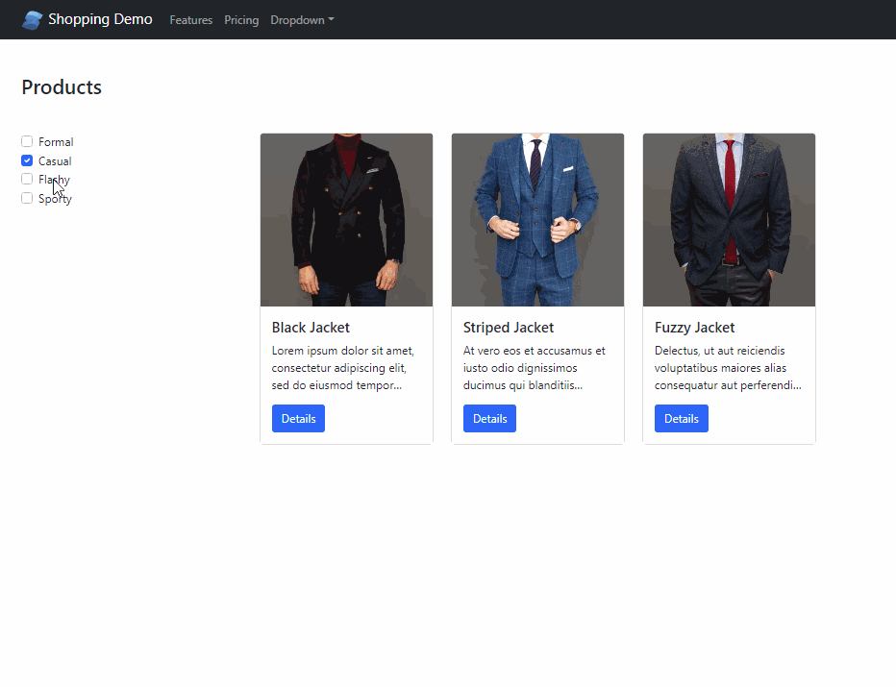
Task: Click the 'Lorem ipsum dolor' description text
Action: pos(343,368)
